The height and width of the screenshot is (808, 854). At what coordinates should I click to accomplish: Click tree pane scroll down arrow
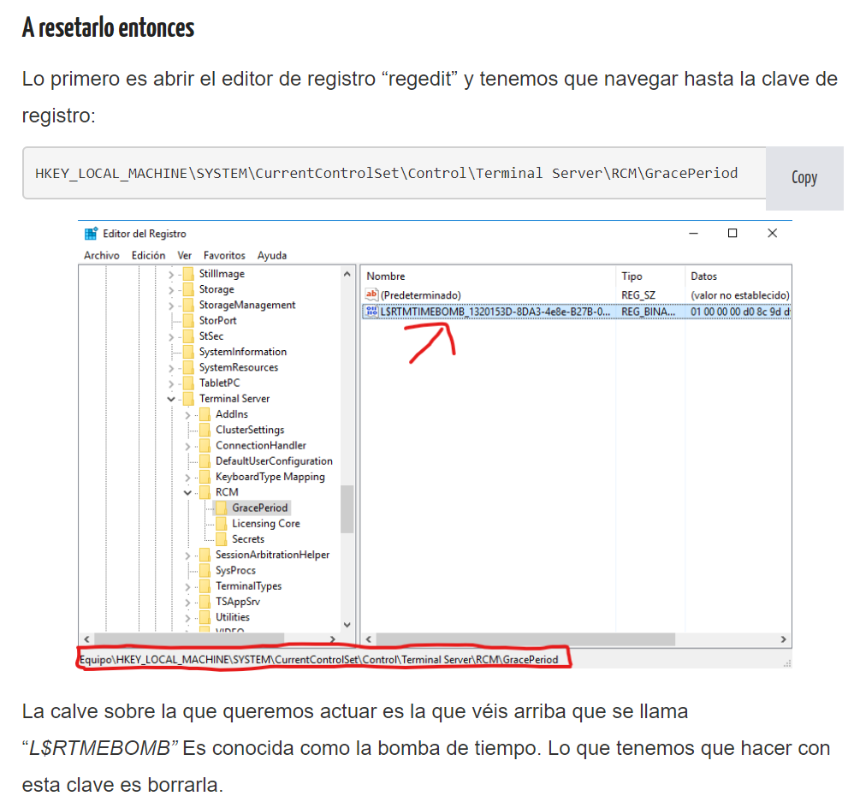click(x=347, y=625)
